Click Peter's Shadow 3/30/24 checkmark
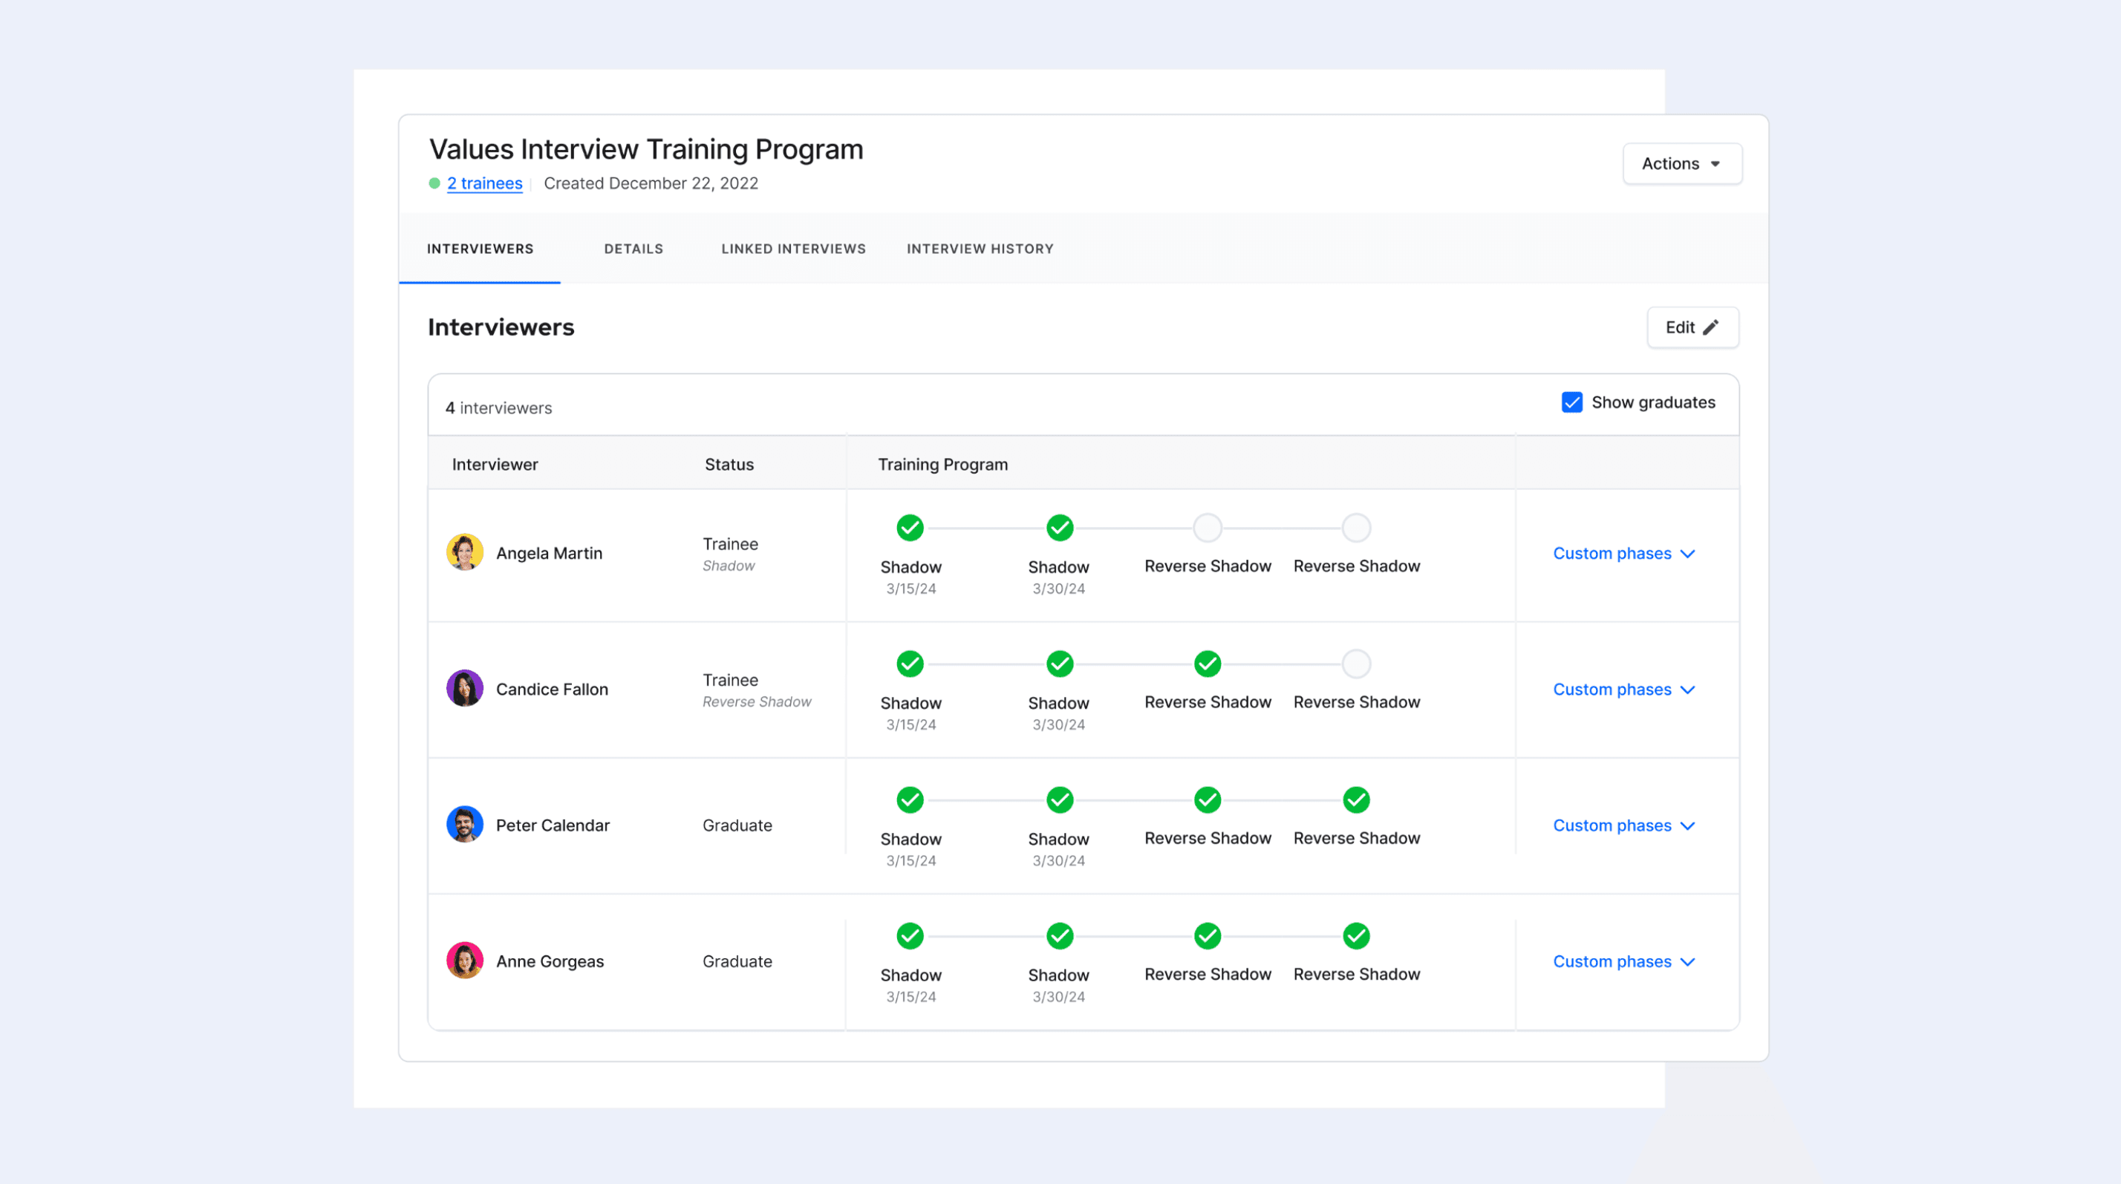This screenshot has height=1184, width=2121. pos(1059,799)
